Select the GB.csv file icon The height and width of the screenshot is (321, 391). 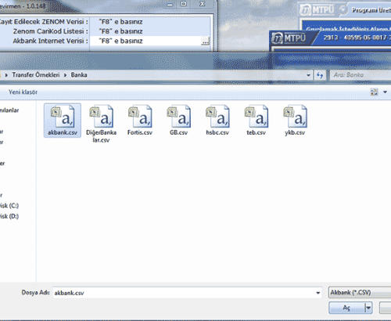click(x=179, y=117)
